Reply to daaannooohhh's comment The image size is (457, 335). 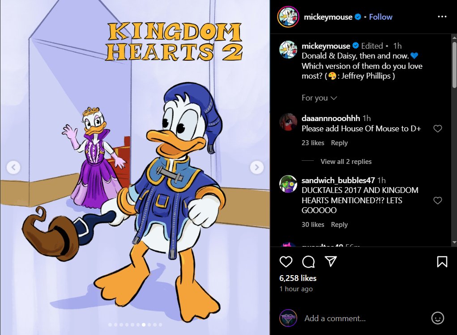click(339, 143)
